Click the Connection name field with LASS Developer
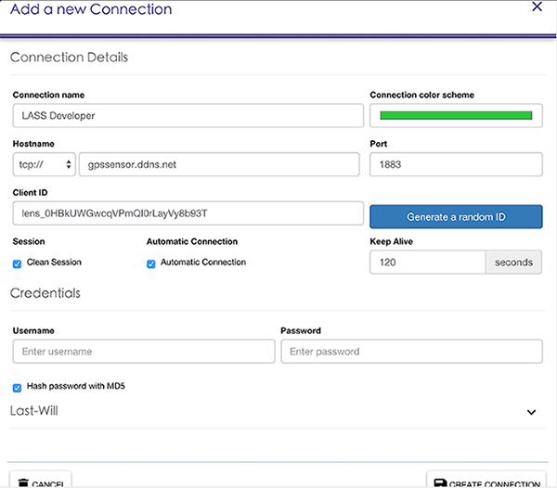Viewport: 557px width, 488px height. (x=188, y=115)
